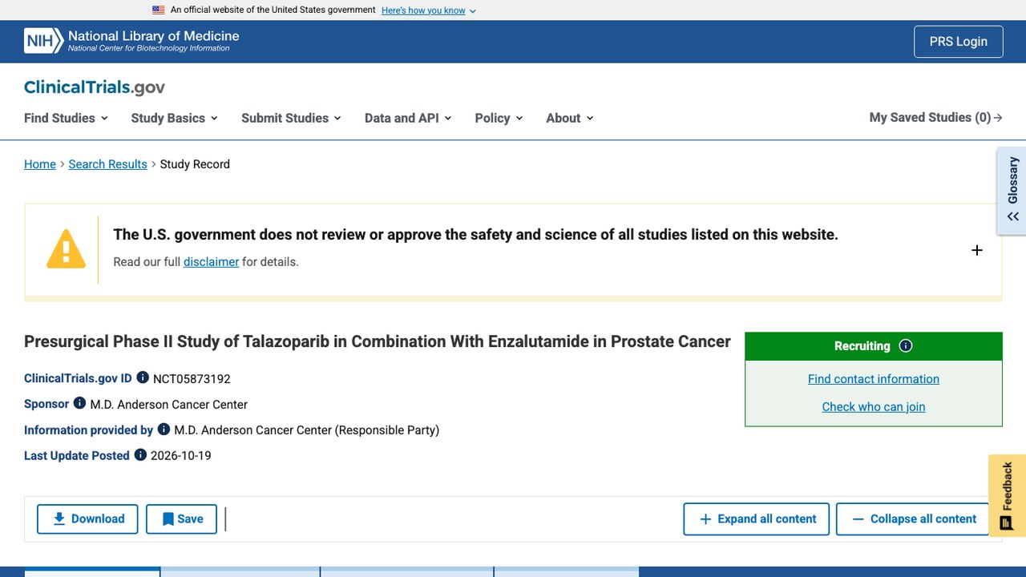1026x577 pixels.
Task: Click the US flag icon in banner
Action: [159, 10]
